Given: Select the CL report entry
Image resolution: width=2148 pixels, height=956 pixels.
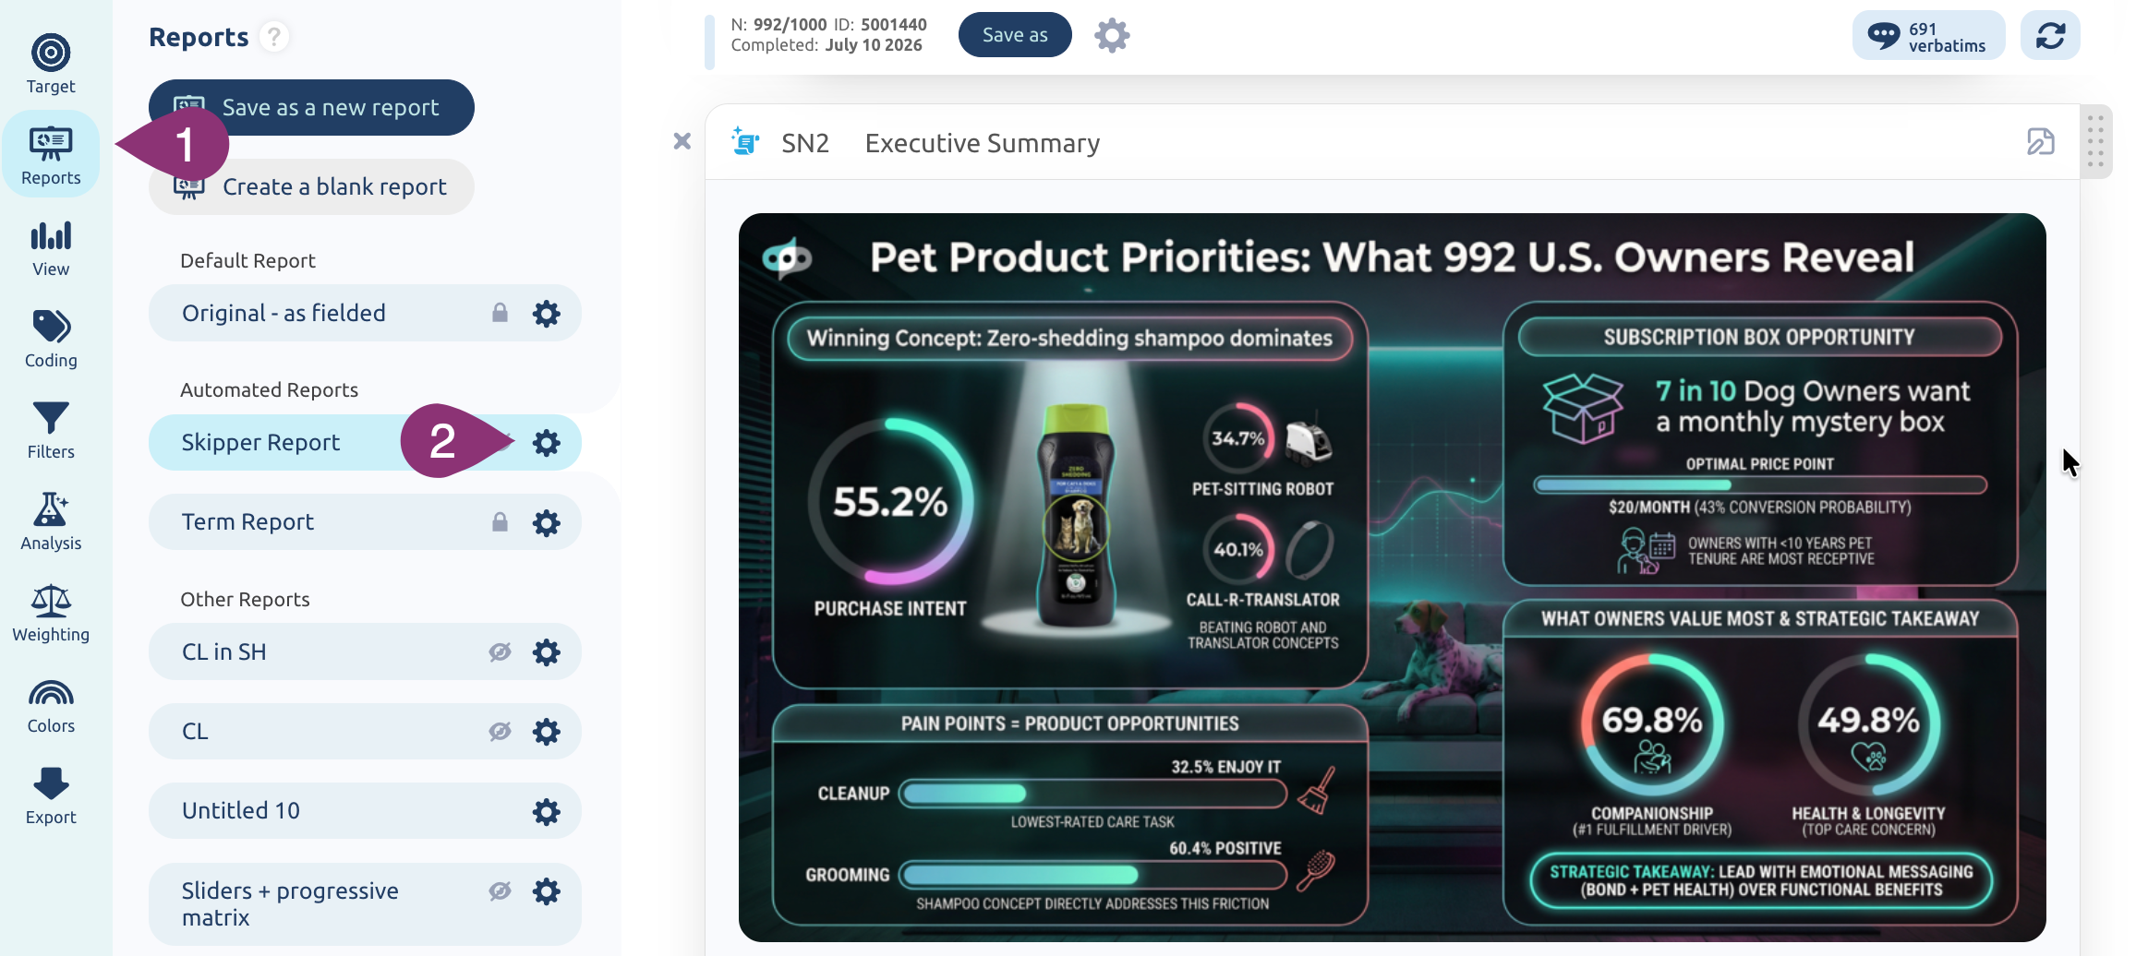Looking at the screenshot, I should [x=365, y=732].
